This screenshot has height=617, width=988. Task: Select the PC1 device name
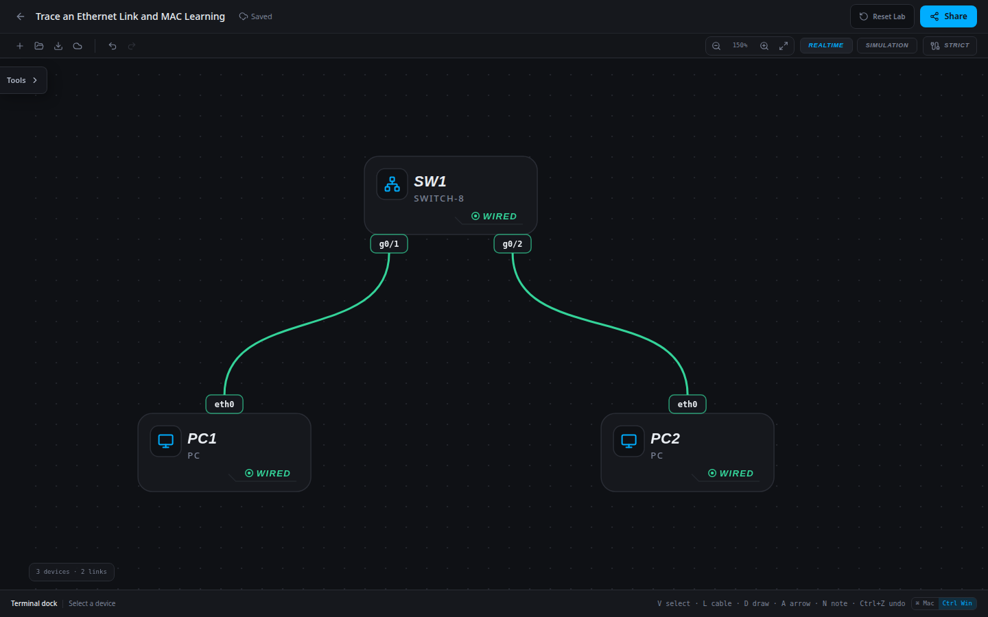[202, 439]
